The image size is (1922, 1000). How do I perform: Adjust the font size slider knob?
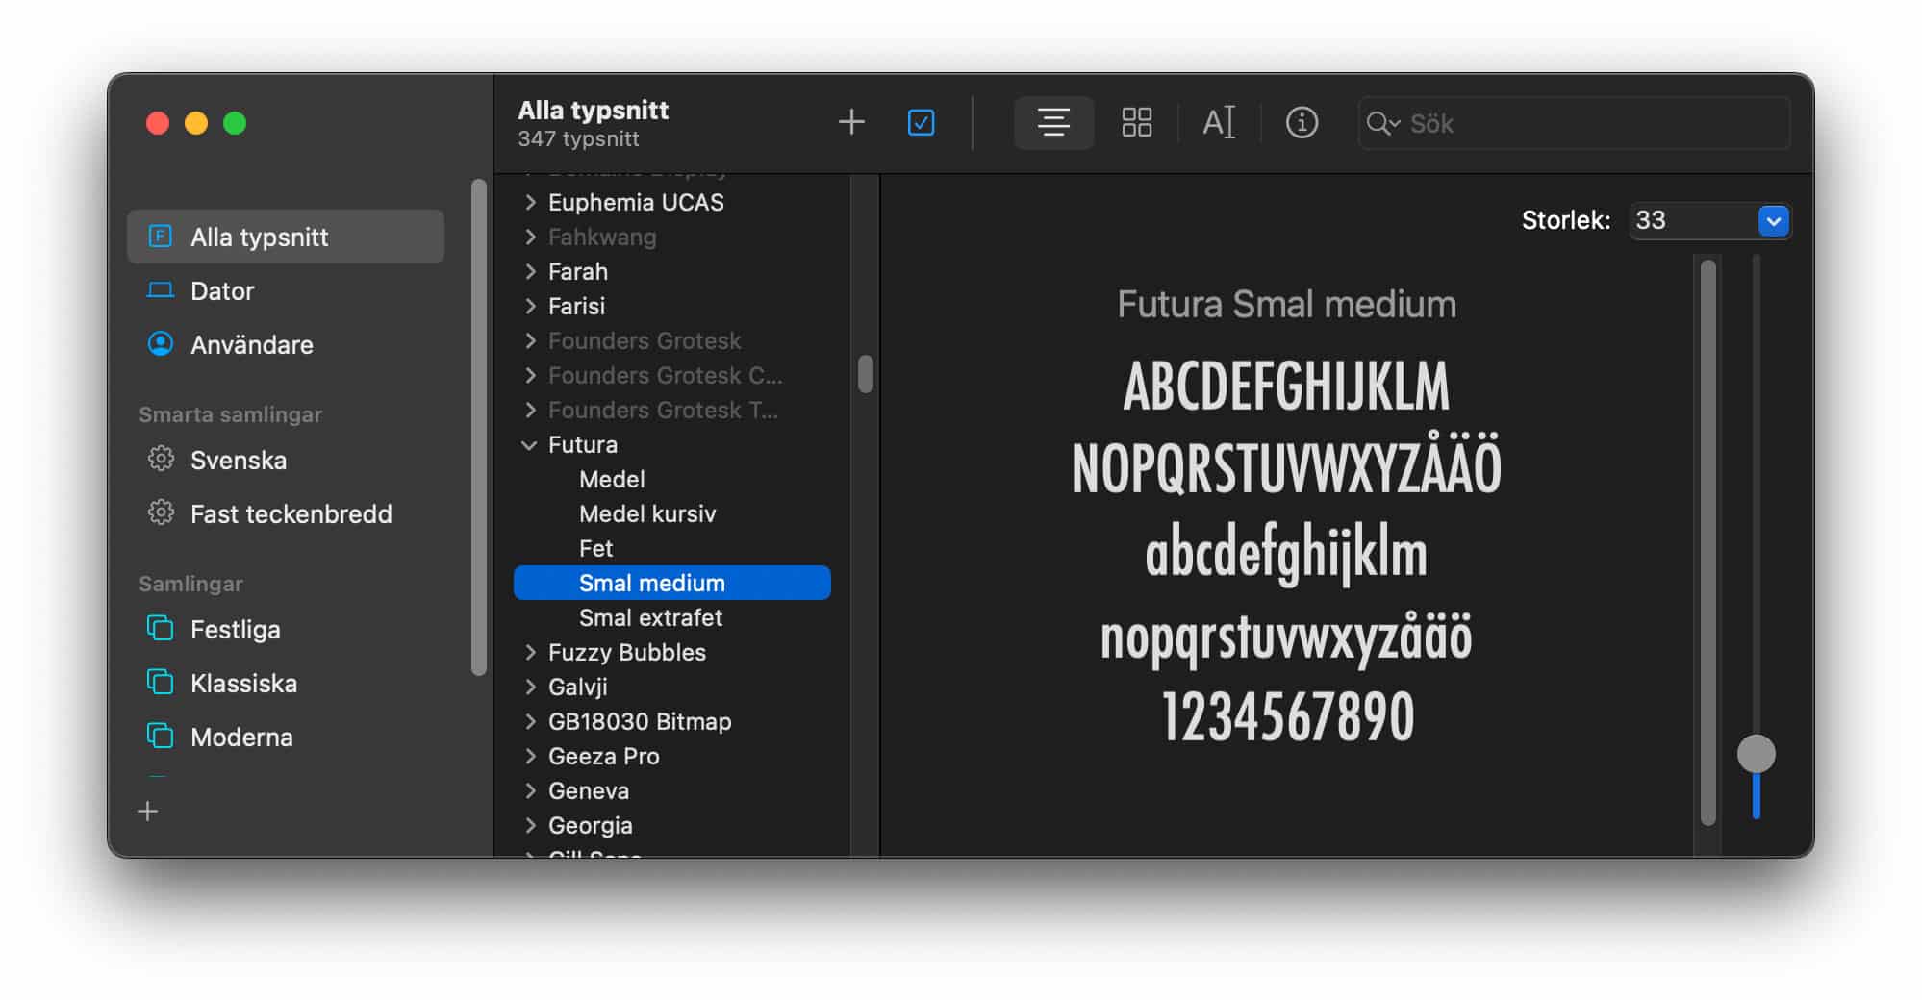tap(1756, 754)
